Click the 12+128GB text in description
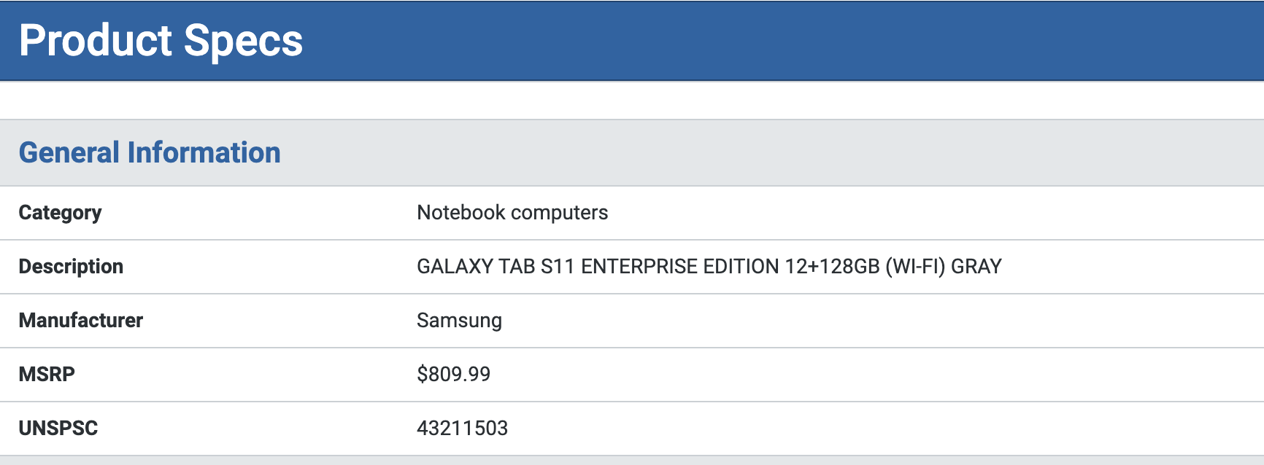 (x=832, y=267)
